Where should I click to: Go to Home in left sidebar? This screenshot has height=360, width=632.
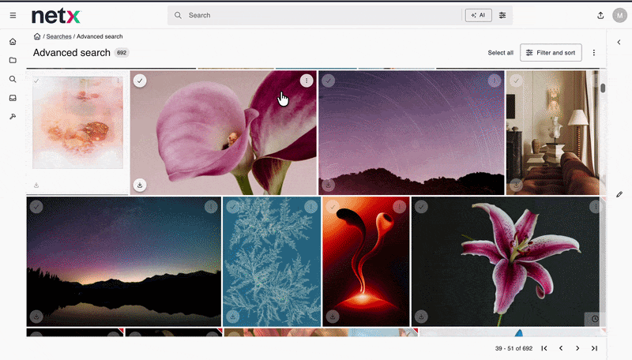point(13,42)
